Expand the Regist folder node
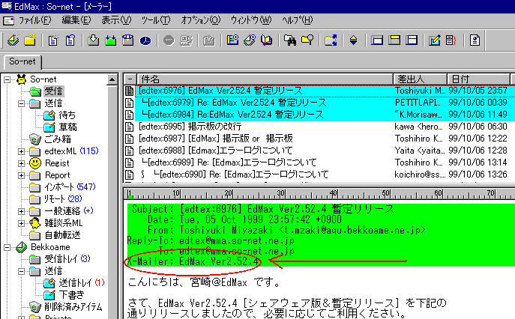This screenshot has width=515, height=319. pos(21,163)
